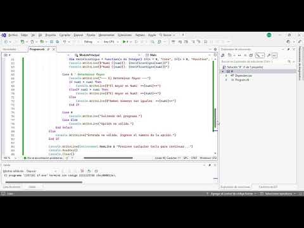The height and width of the screenshot is (228, 304).
Task: Switch to the Lista de errores tab
Action: pyautogui.click(x=12, y=187)
